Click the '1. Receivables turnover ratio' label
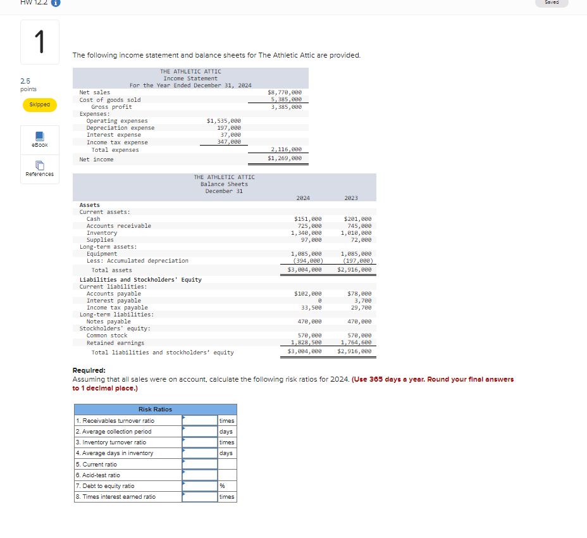This screenshot has height=538, width=587. click(115, 421)
